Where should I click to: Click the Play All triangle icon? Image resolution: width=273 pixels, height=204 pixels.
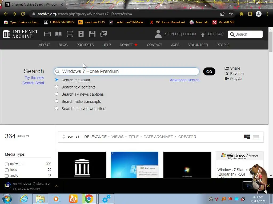tap(227, 79)
